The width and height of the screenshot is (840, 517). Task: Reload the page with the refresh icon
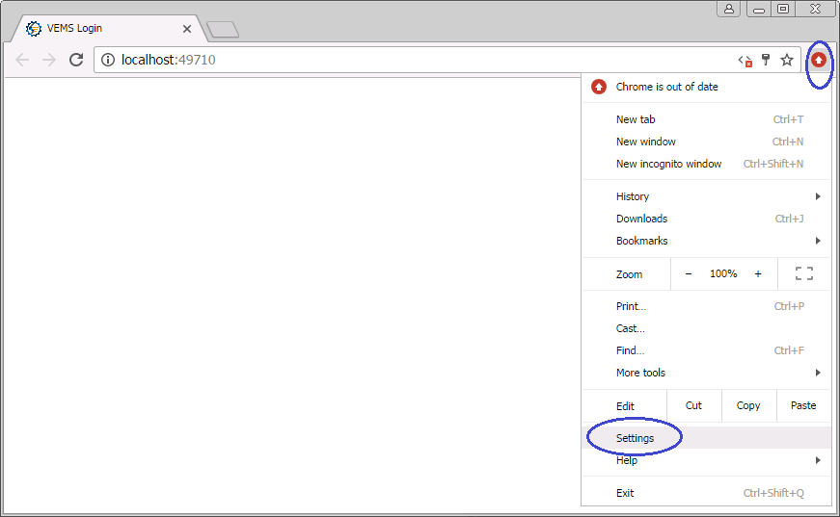pos(76,60)
